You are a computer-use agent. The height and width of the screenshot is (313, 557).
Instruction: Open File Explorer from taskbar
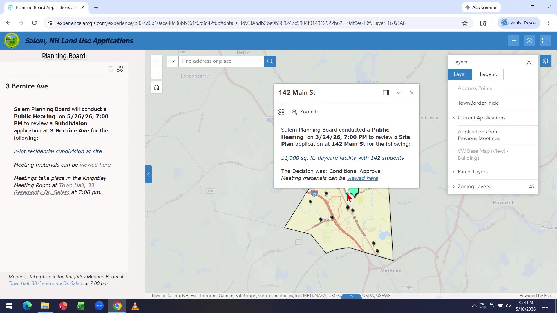click(x=45, y=306)
